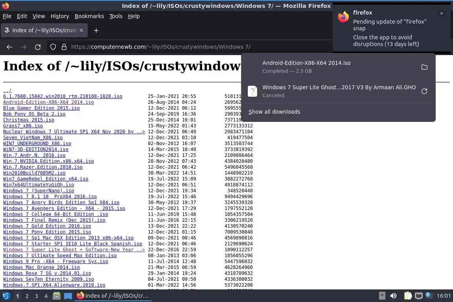Click WiN7-3D-EDITION2014.iso link
The height and width of the screenshot is (302, 453).
point(36,149)
